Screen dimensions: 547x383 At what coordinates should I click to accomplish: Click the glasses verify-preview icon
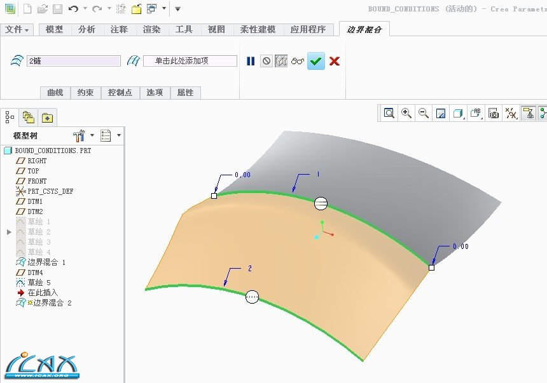pyautogui.click(x=298, y=61)
